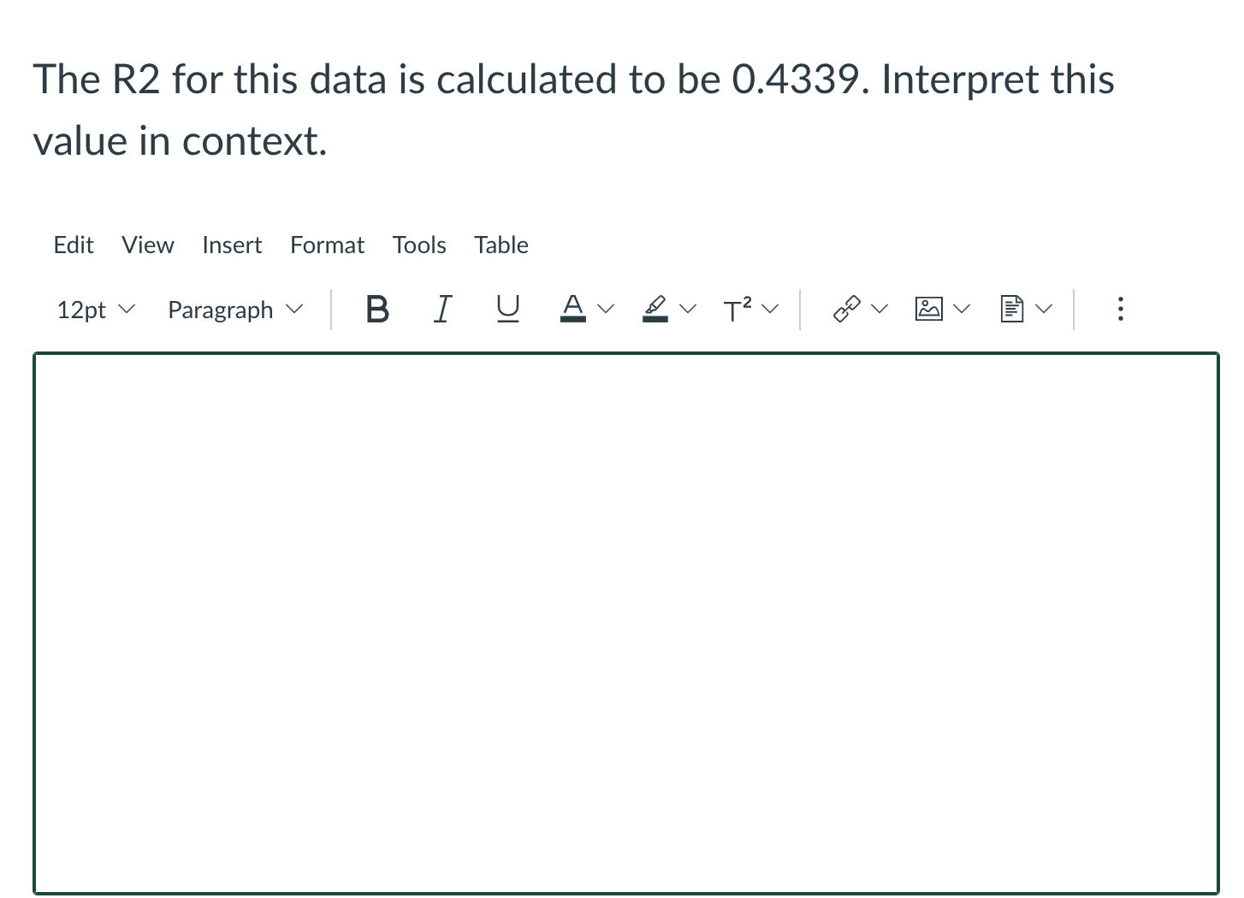Open the Insert menu

point(232,245)
